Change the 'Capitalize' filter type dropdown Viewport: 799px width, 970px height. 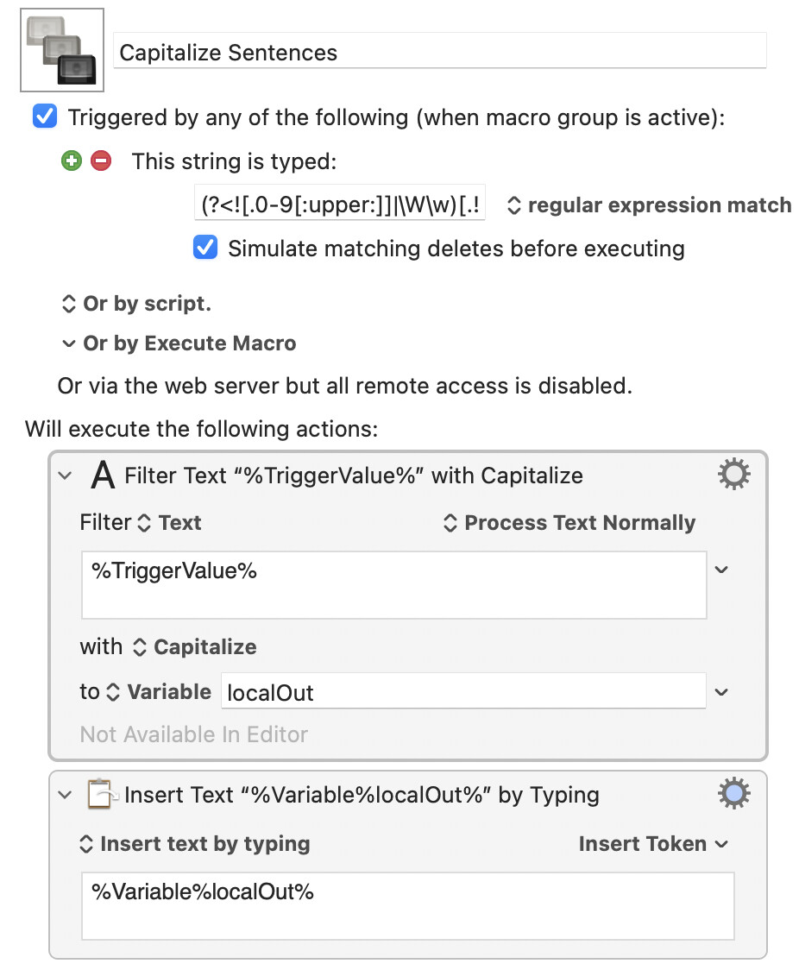(x=194, y=647)
